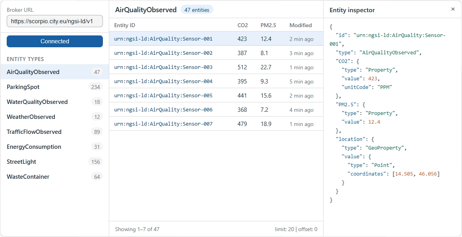This screenshot has width=462, height=237.
Task: Sort by the PM2.5 column header
Action: click(x=268, y=25)
